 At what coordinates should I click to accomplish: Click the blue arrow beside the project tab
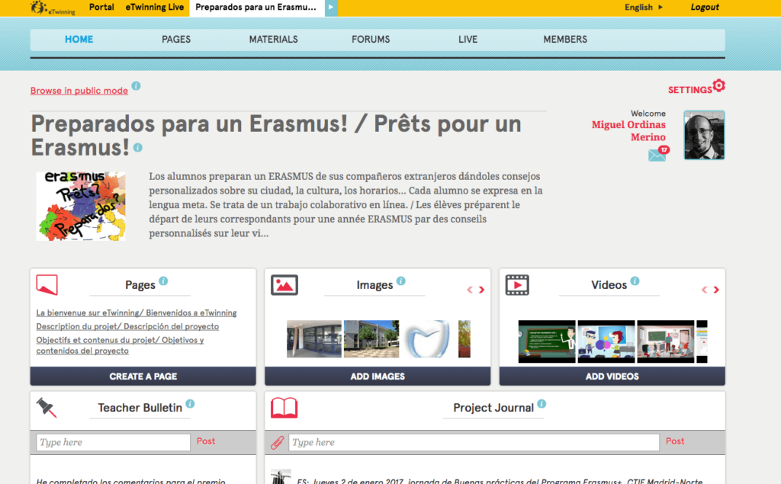point(331,8)
